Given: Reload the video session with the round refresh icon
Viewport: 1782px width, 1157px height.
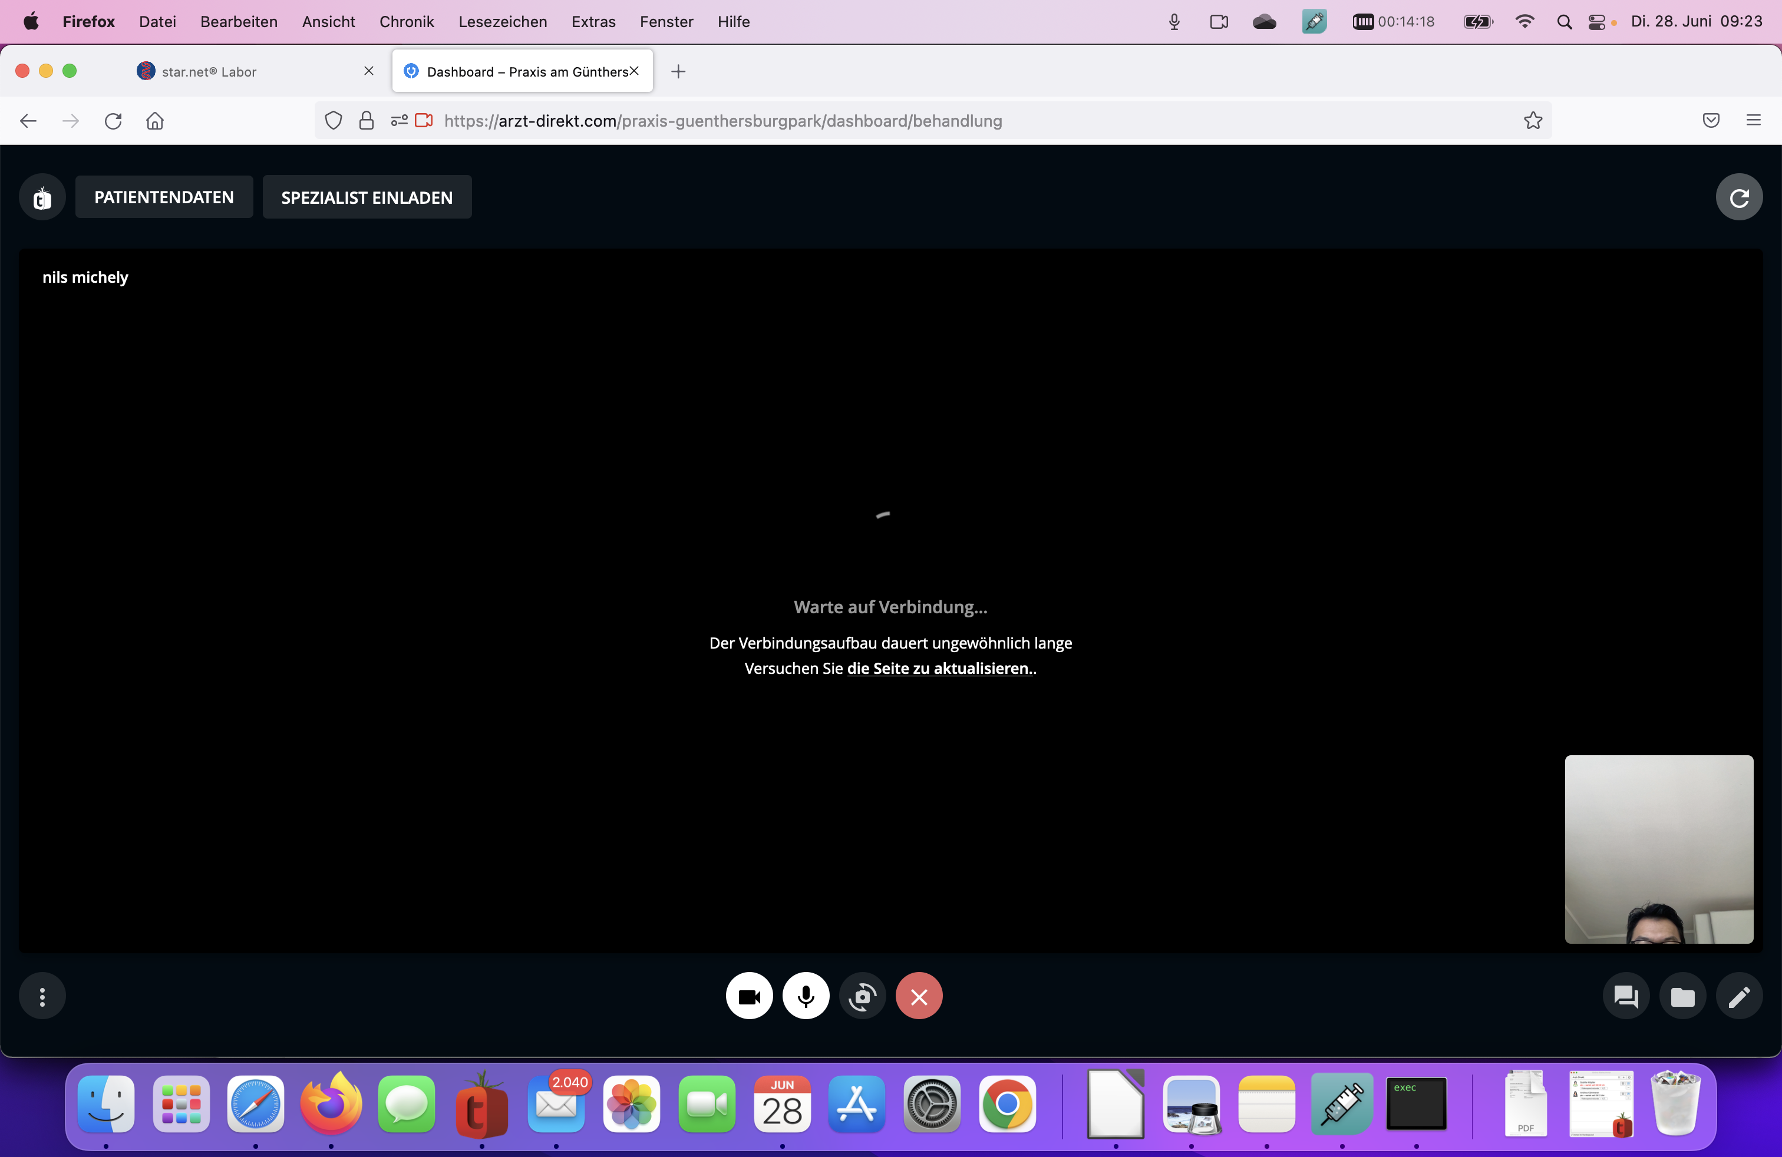Looking at the screenshot, I should click(x=1738, y=197).
